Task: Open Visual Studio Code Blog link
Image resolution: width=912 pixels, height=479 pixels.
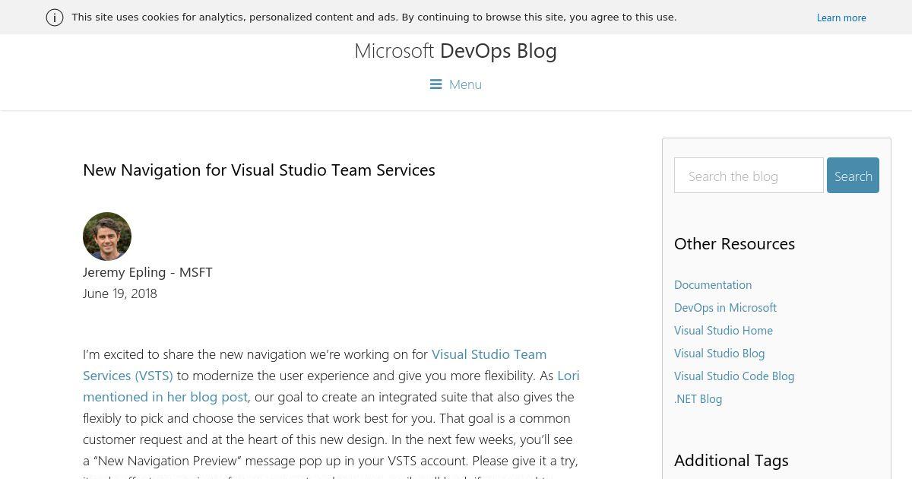Action: [734, 376]
